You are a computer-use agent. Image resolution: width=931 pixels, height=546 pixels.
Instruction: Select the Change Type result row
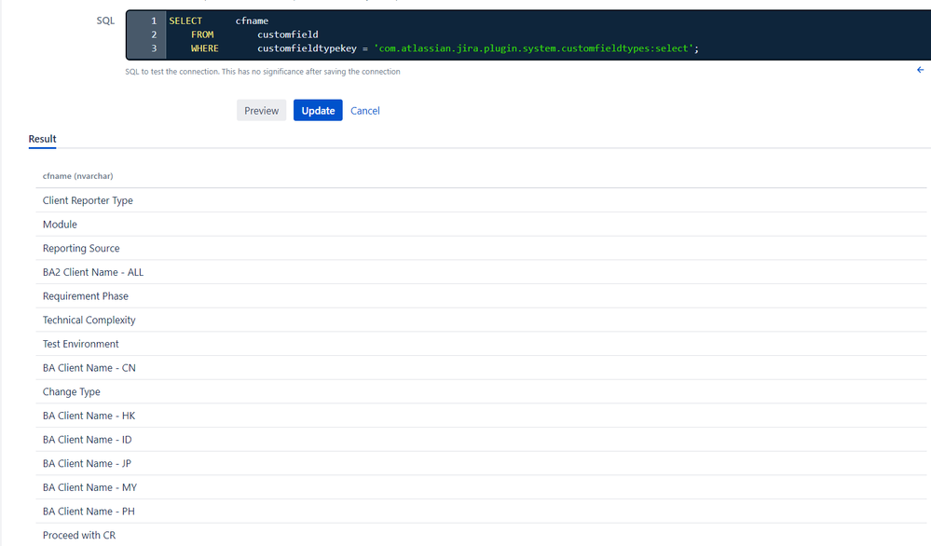click(x=71, y=391)
